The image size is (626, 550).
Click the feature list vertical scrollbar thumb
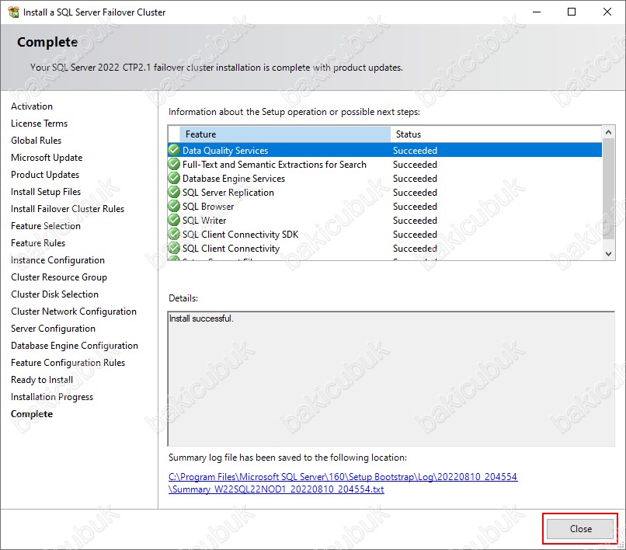608,189
